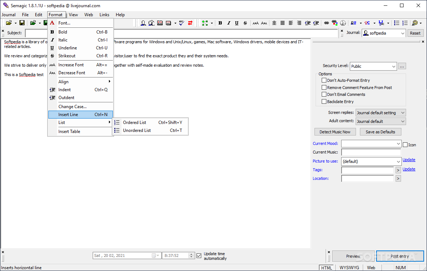The height and width of the screenshot is (271, 427).
Task: Click the two-users friends toolbar icon
Action: [x=151, y=23]
